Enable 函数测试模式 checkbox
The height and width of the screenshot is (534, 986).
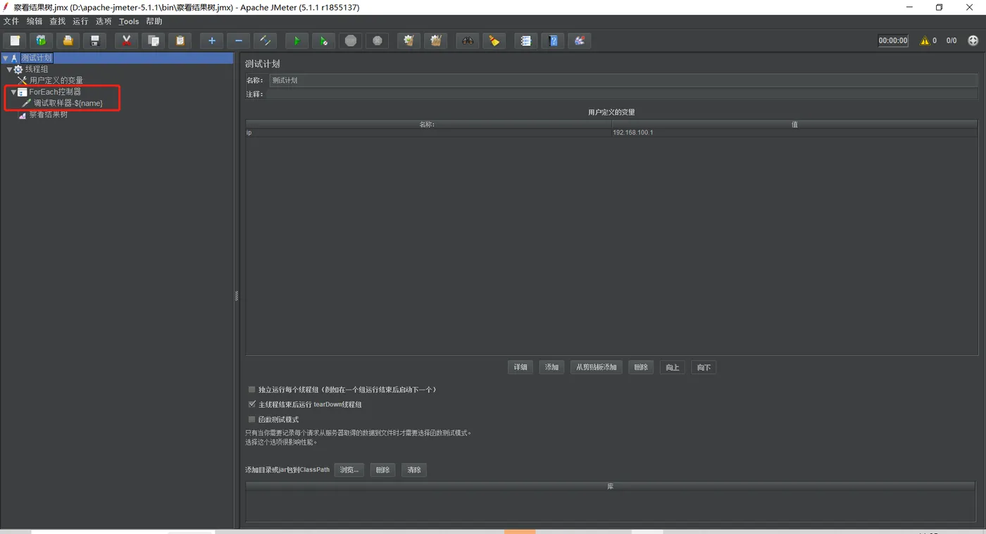[252, 419]
